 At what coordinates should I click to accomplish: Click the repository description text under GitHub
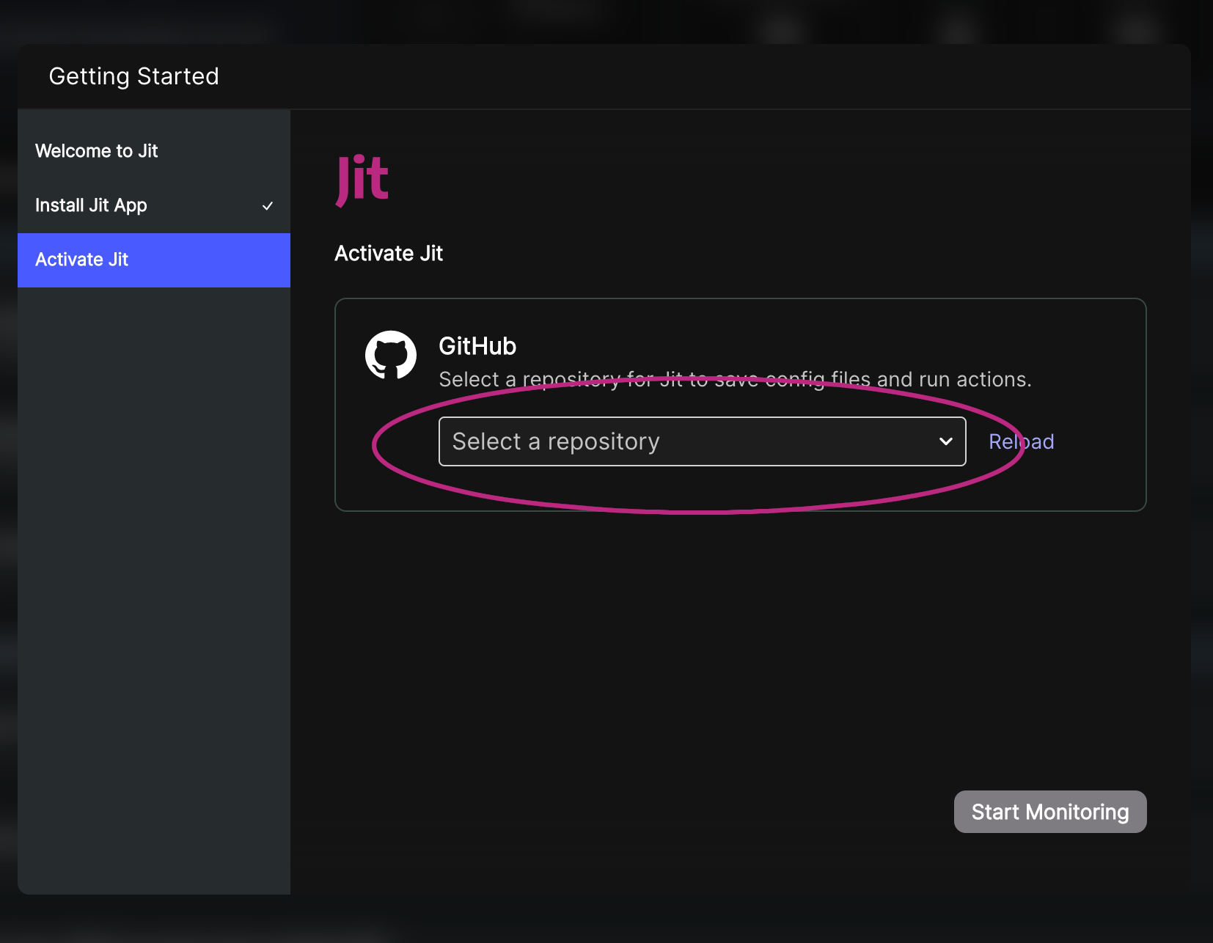735,379
